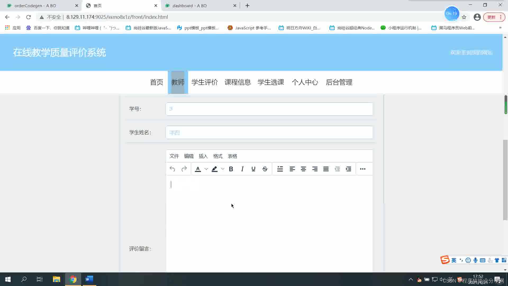Image resolution: width=508 pixels, height=286 pixels.
Task: Align text right in the editor
Action: tap(315, 169)
